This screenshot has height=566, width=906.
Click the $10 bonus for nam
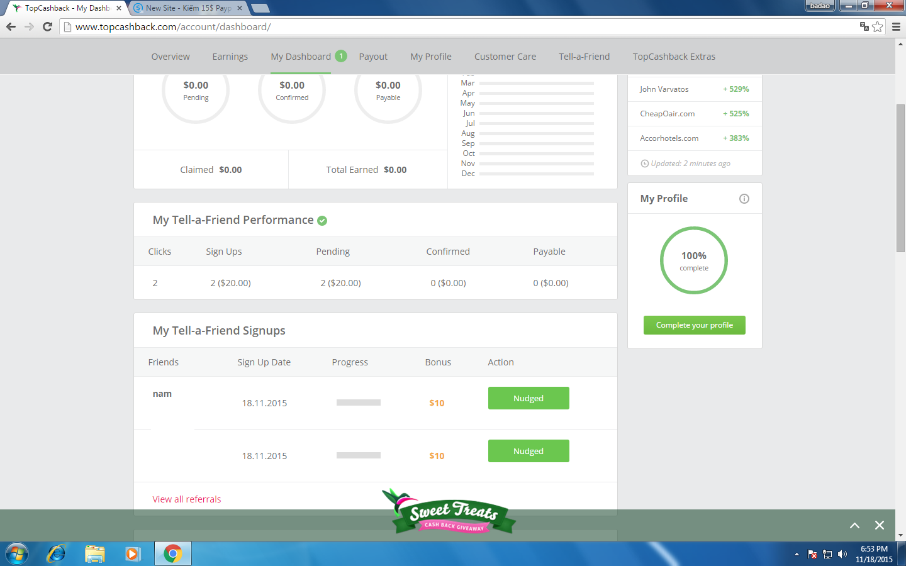(x=437, y=403)
